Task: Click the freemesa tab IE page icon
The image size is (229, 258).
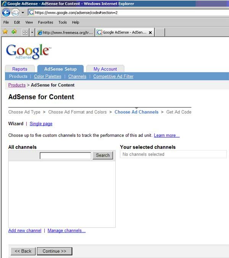Action: [40, 32]
